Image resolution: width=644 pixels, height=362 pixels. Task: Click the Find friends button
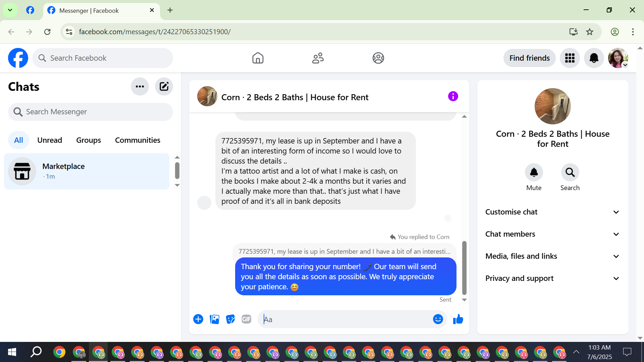(529, 58)
